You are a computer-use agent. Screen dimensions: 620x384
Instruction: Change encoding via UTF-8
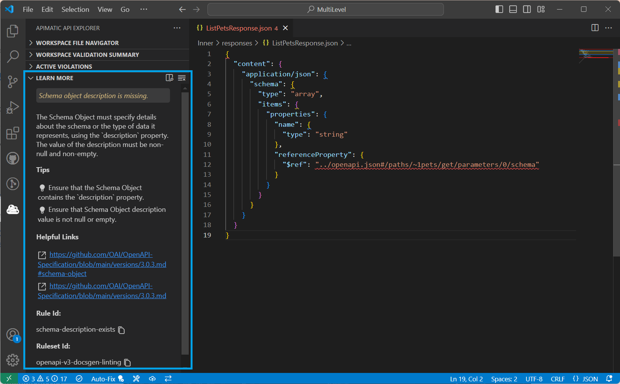point(534,379)
